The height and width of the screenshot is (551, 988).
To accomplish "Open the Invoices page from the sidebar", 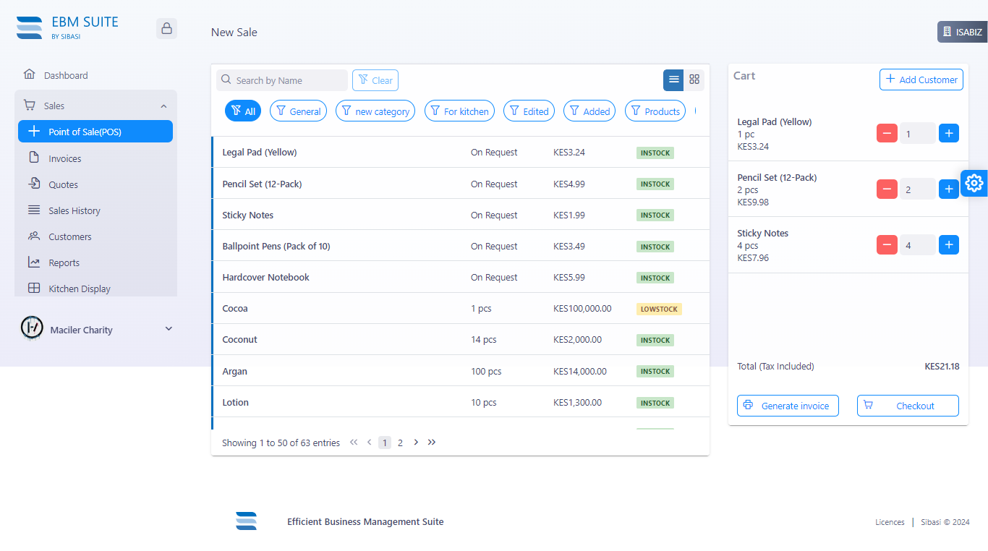I will point(64,158).
